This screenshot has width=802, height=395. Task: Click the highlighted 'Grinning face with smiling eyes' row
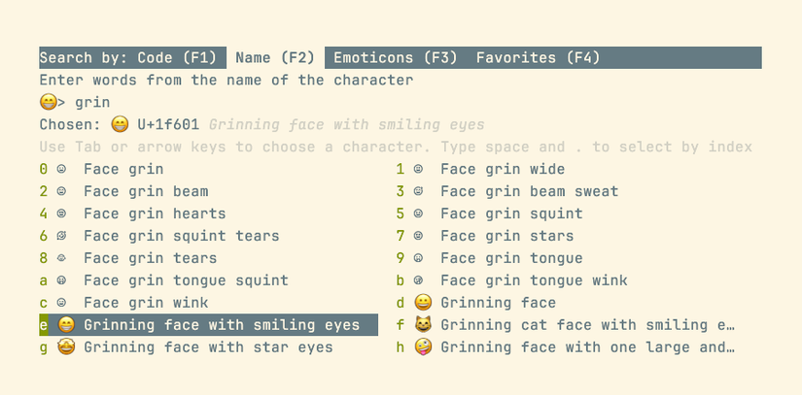click(x=221, y=325)
